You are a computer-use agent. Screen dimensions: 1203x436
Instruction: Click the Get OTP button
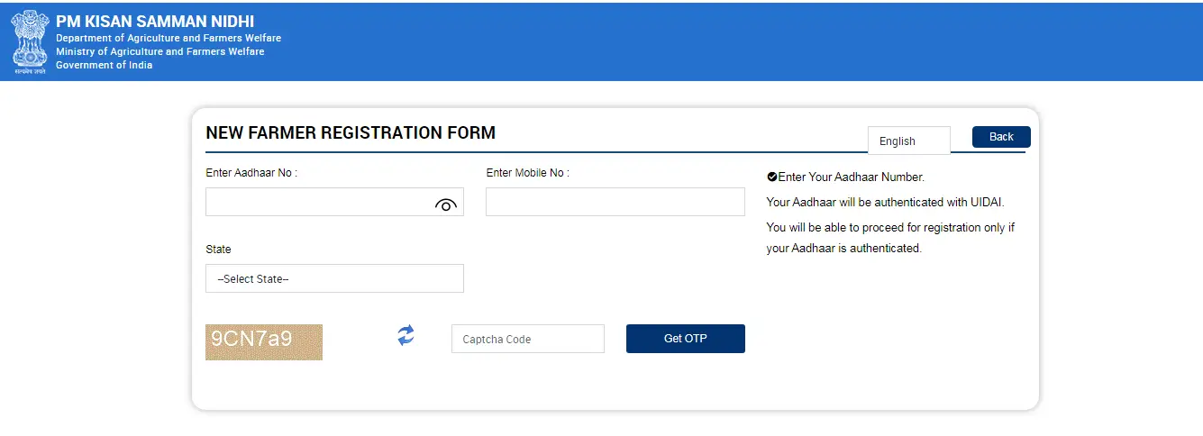[685, 339]
